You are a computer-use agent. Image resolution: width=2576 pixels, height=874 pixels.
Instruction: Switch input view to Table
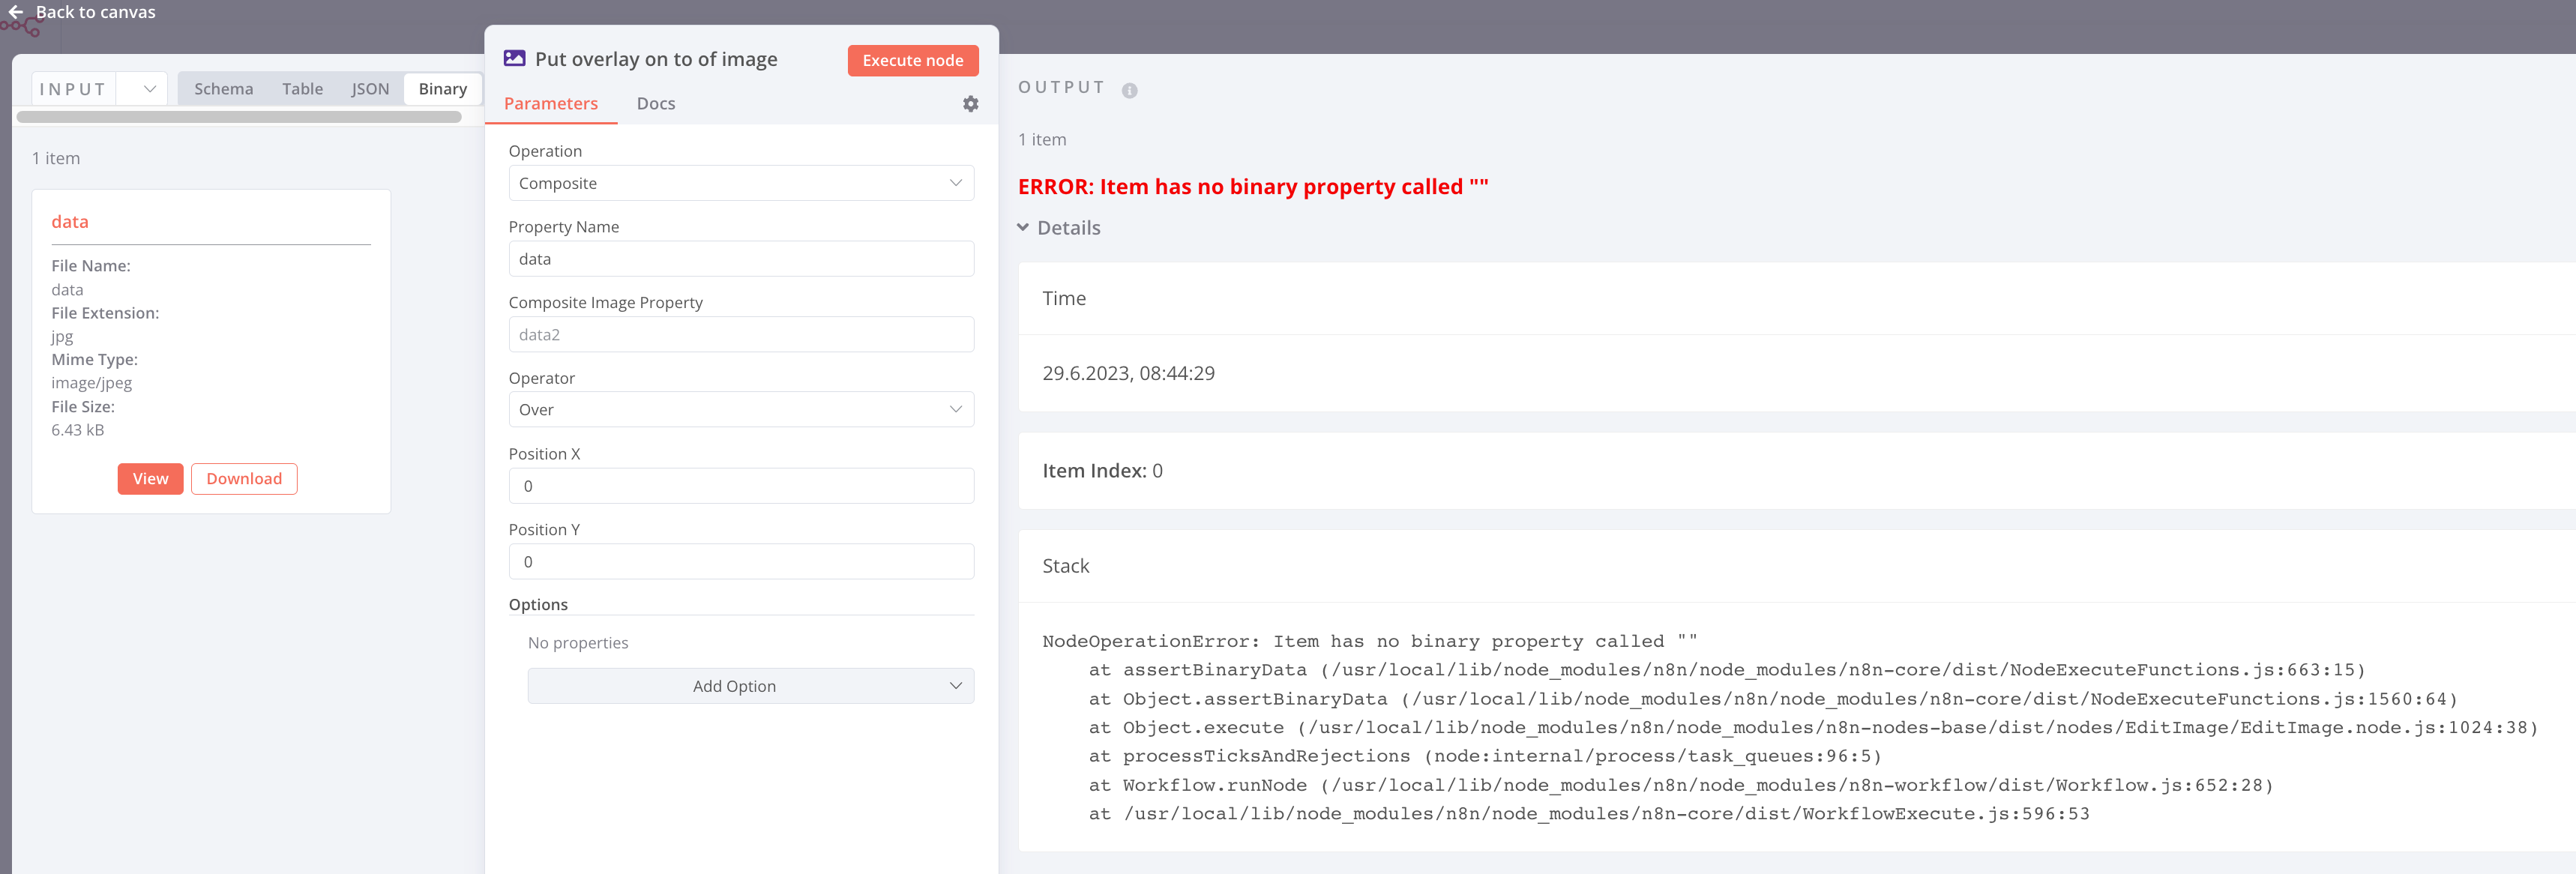[x=302, y=89]
